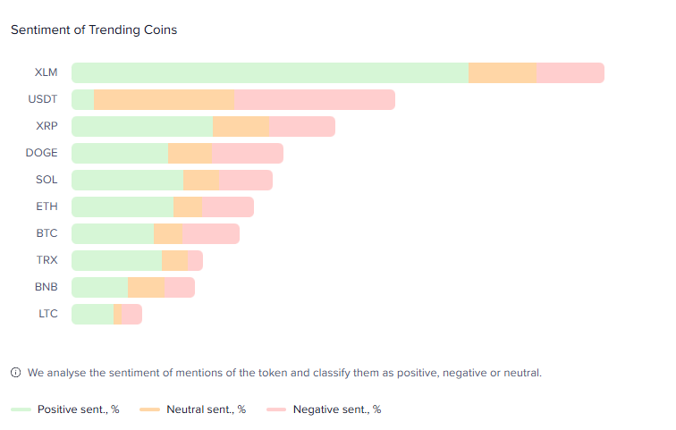Click the ETH positive sentiment bar
The height and width of the screenshot is (430, 676).
click(x=123, y=207)
